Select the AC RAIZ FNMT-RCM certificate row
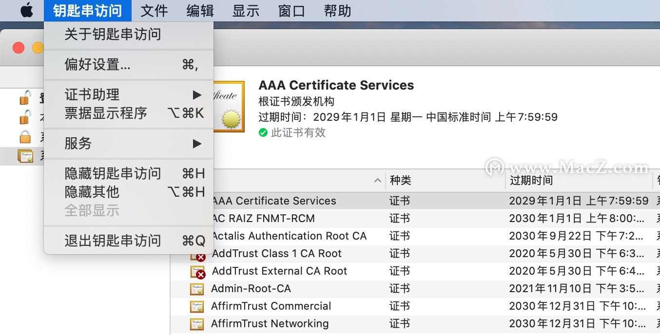The height and width of the screenshot is (335, 660). pos(415,219)
